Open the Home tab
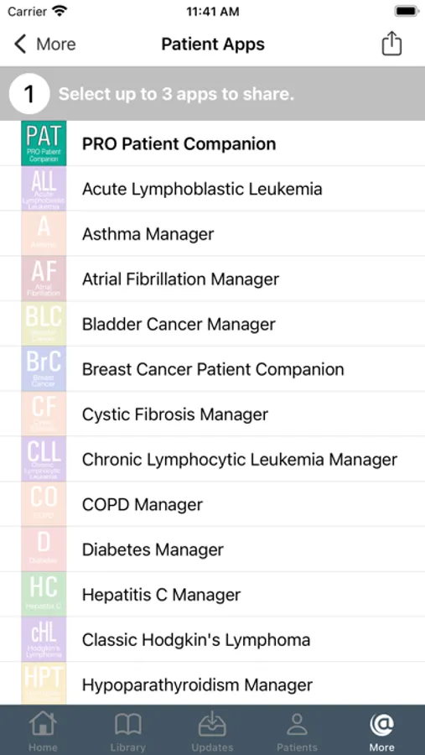This screenshot has width=425, height=755. (43, 732)
